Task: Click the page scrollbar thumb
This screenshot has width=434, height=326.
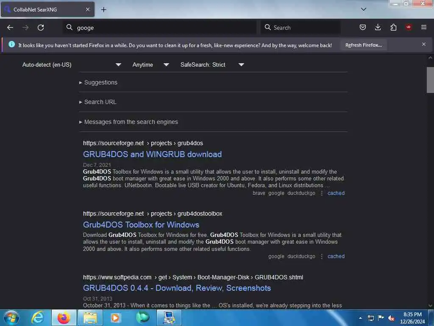Action: 430,80
